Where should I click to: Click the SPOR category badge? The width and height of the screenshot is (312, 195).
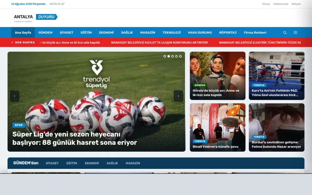click(x=19, y=125)
